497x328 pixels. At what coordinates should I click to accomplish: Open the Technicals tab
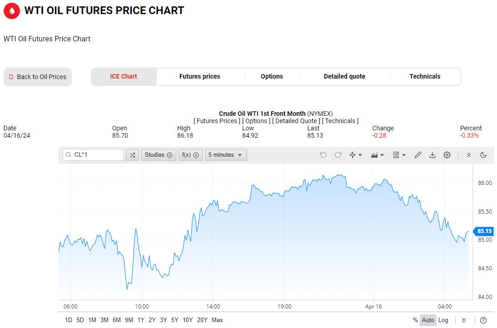click(425, 76)
